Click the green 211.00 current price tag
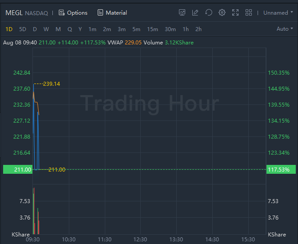This screenshot has height=244, width=298. click(x=18, y=169)
